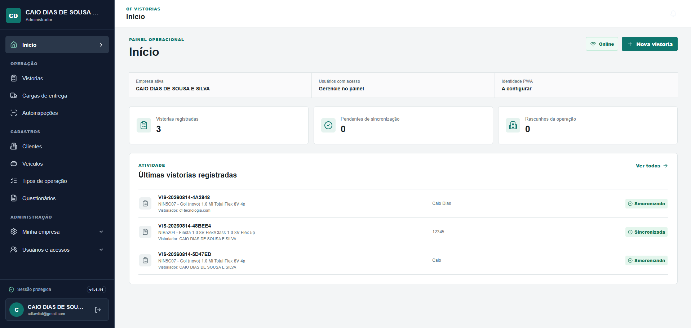Open Vistorias in the sidebar

(x=57, y=78)
